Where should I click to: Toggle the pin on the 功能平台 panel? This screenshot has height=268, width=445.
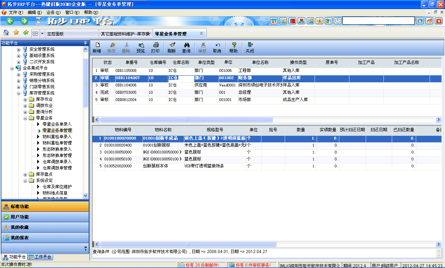click(86, 43)
